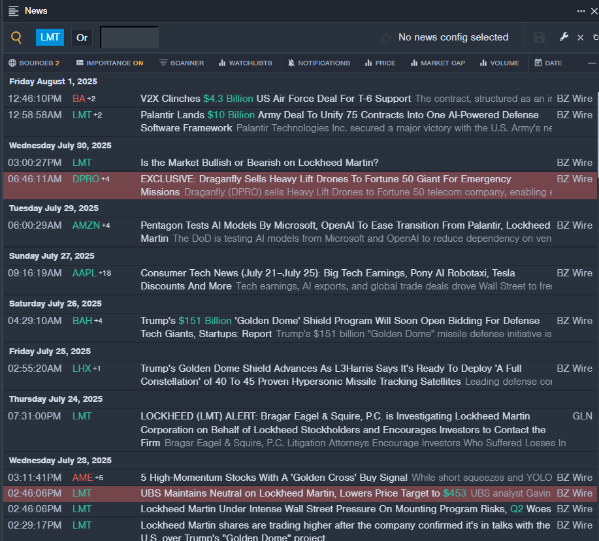
Task: Click the 'Friday August 1, 2025' date header
Action: coord(53,82)
